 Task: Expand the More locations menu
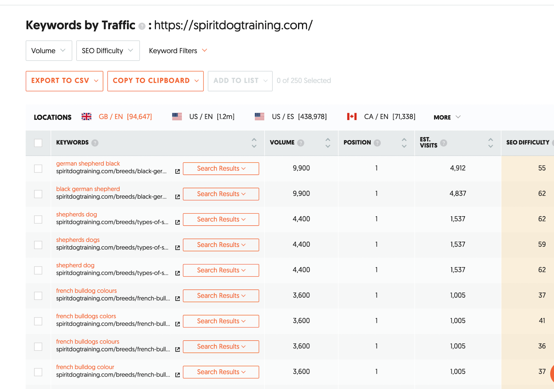[447, 117]
